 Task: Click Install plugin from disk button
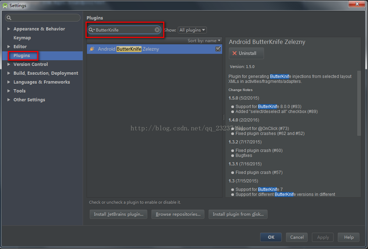(x=238, y=214)
